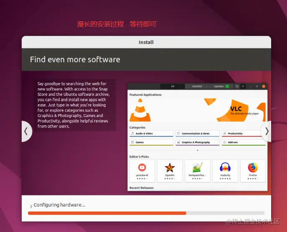Image resolution: width=287 pixels, height=232 pixels.
Task: Click the music note icon in Audio & Video
Action: point(133,133)
